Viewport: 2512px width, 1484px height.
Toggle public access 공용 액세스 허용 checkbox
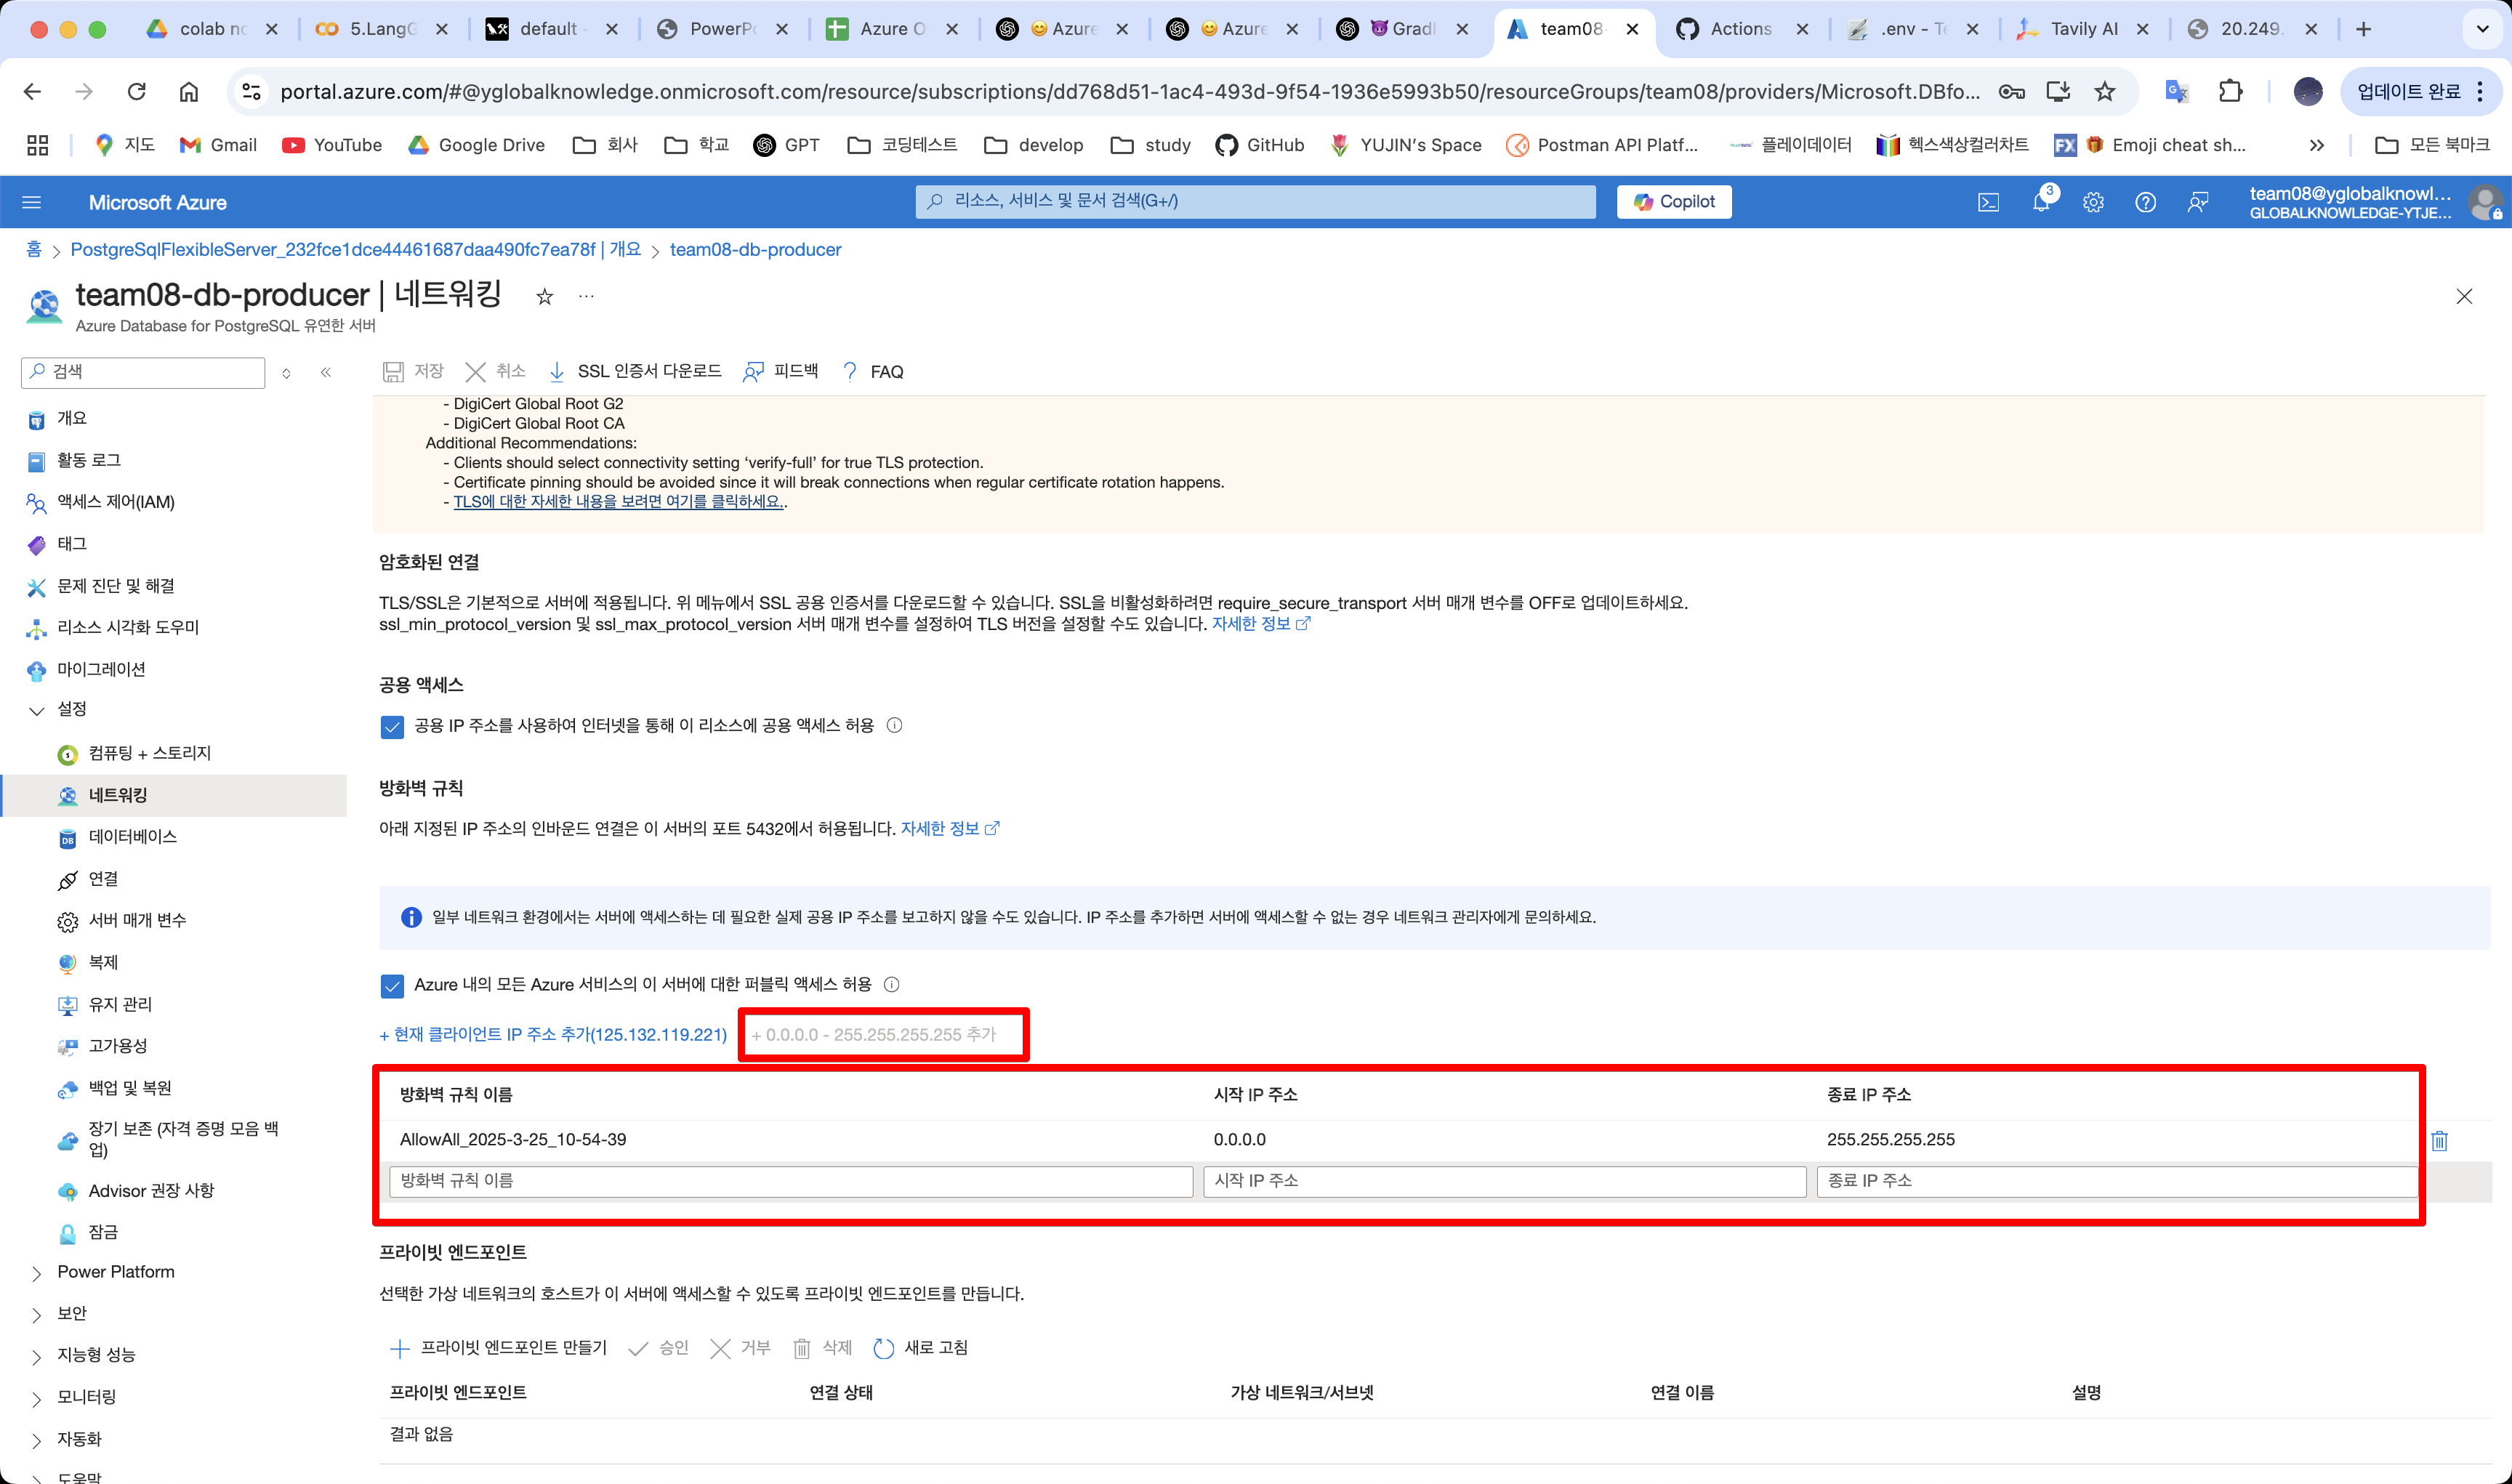tap(392, 726)
